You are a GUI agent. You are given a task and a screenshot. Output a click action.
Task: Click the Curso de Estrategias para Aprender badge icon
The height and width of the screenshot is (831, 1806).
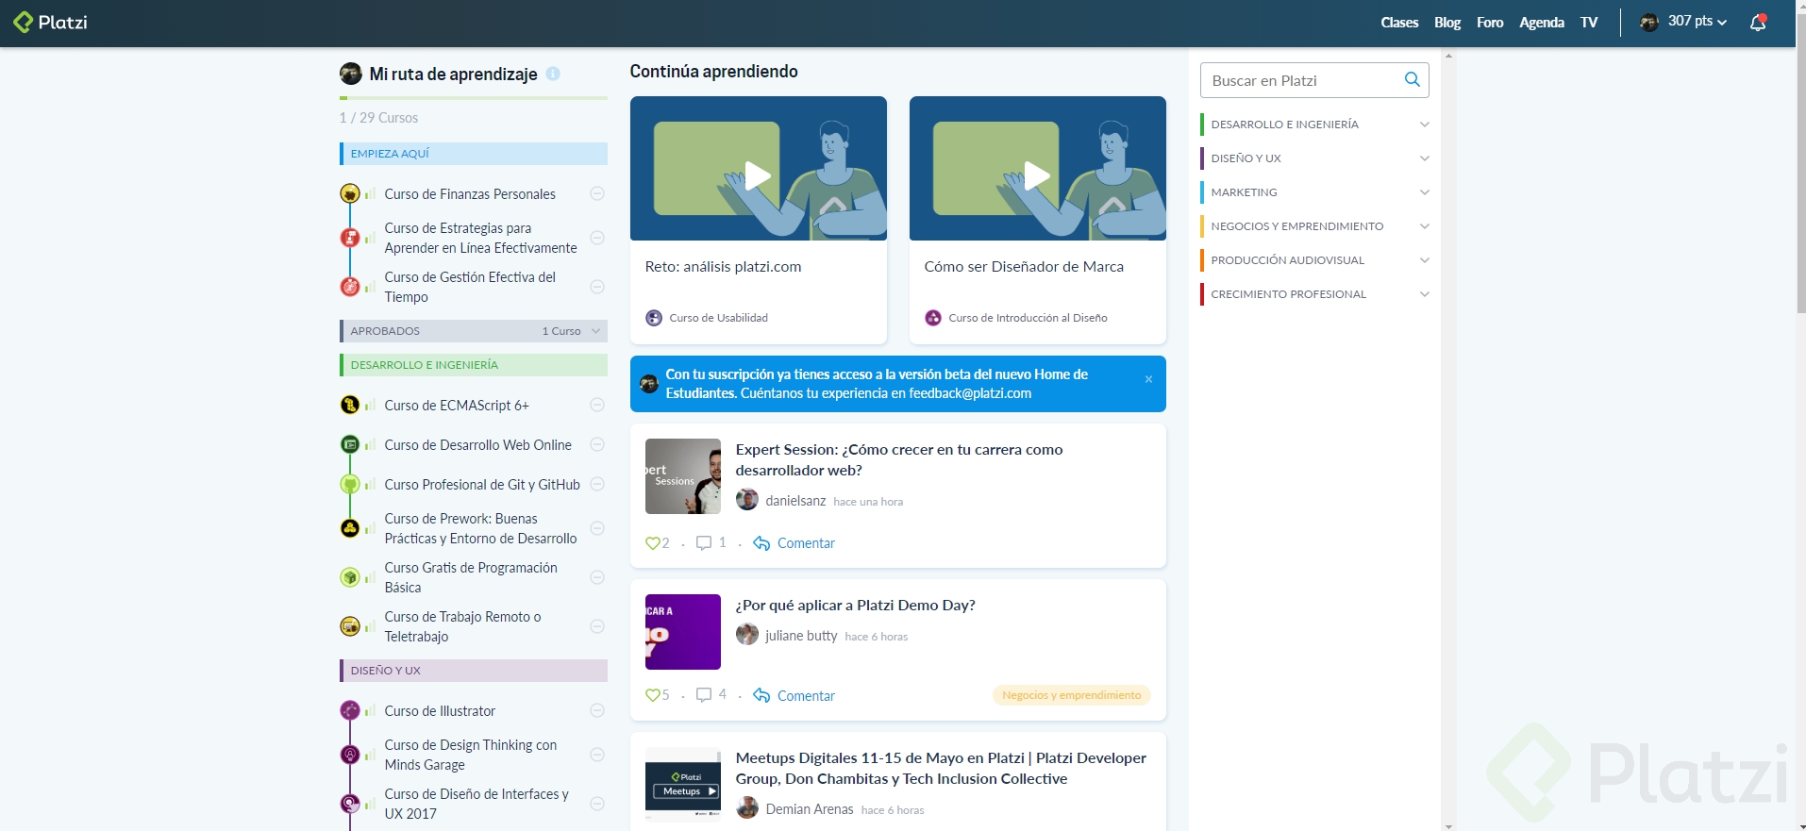point(350,238)
